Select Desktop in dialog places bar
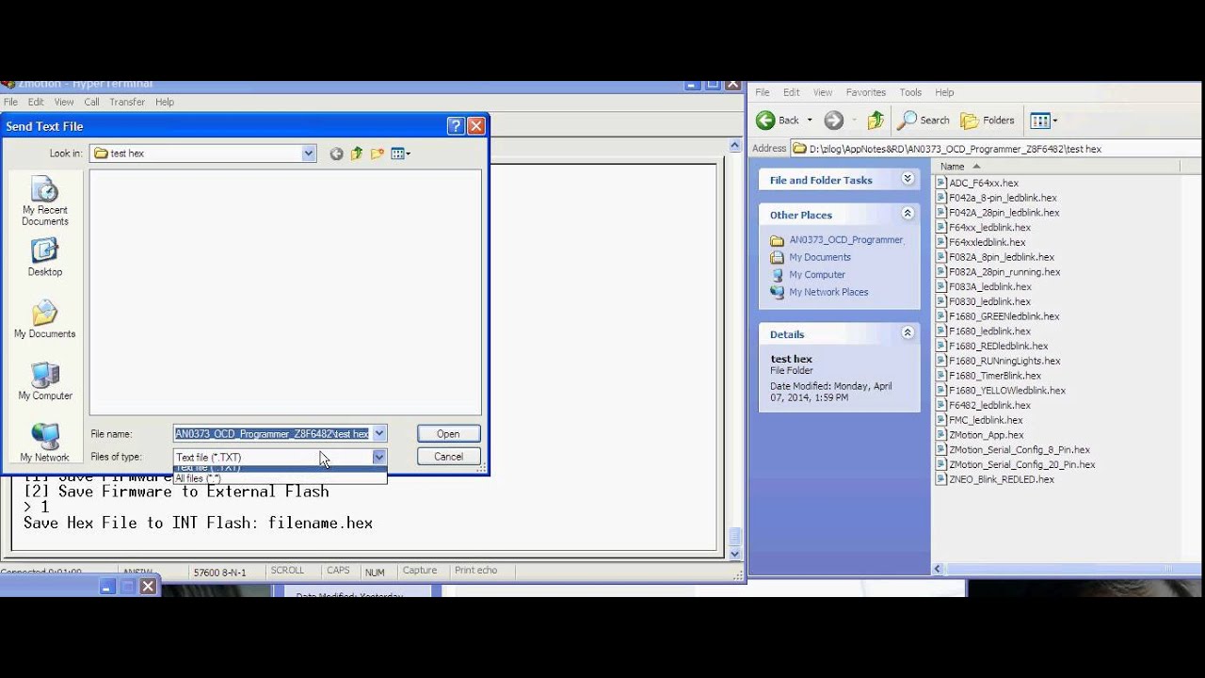Viewport: 1205px width, 678px height. pyautogui.click(x=45, y=258)
